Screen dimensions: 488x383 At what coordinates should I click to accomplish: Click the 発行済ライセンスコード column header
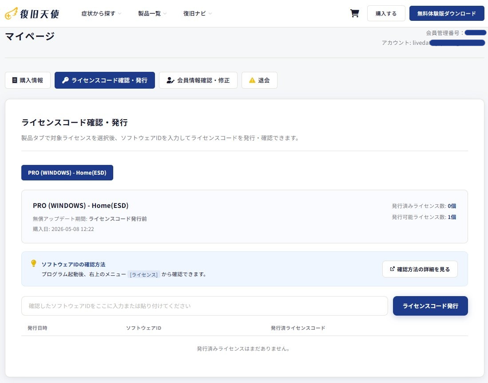click(298, 328)
